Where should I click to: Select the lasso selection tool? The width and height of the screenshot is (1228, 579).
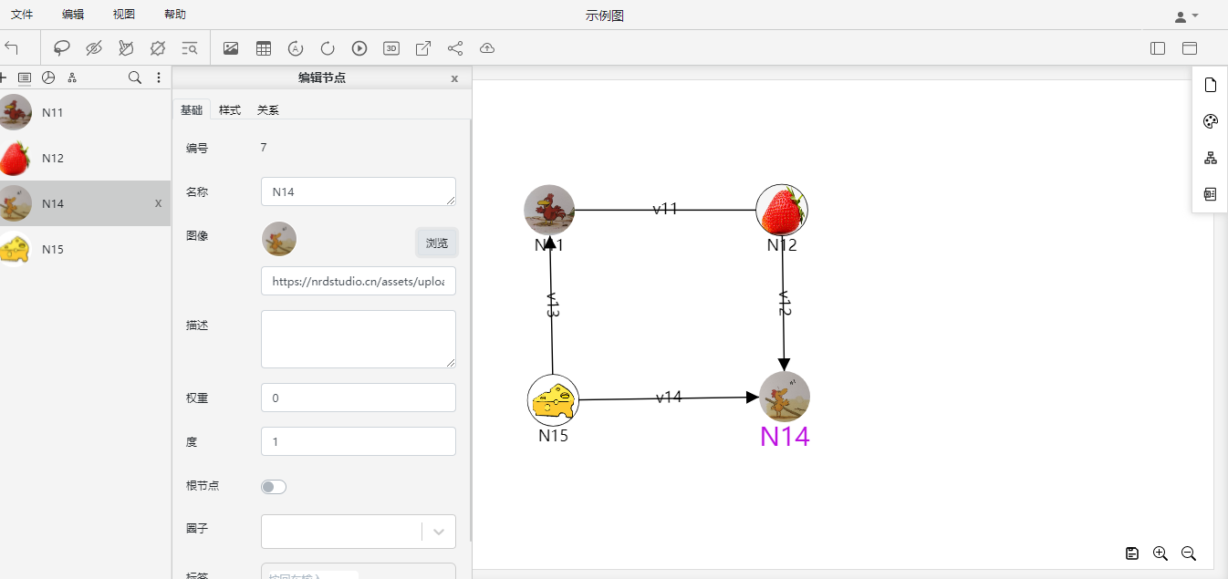pos(60,47)
